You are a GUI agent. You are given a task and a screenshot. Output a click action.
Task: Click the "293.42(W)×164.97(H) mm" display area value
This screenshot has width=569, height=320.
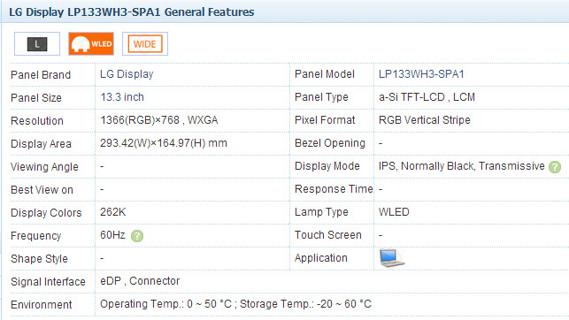[164, 143]
